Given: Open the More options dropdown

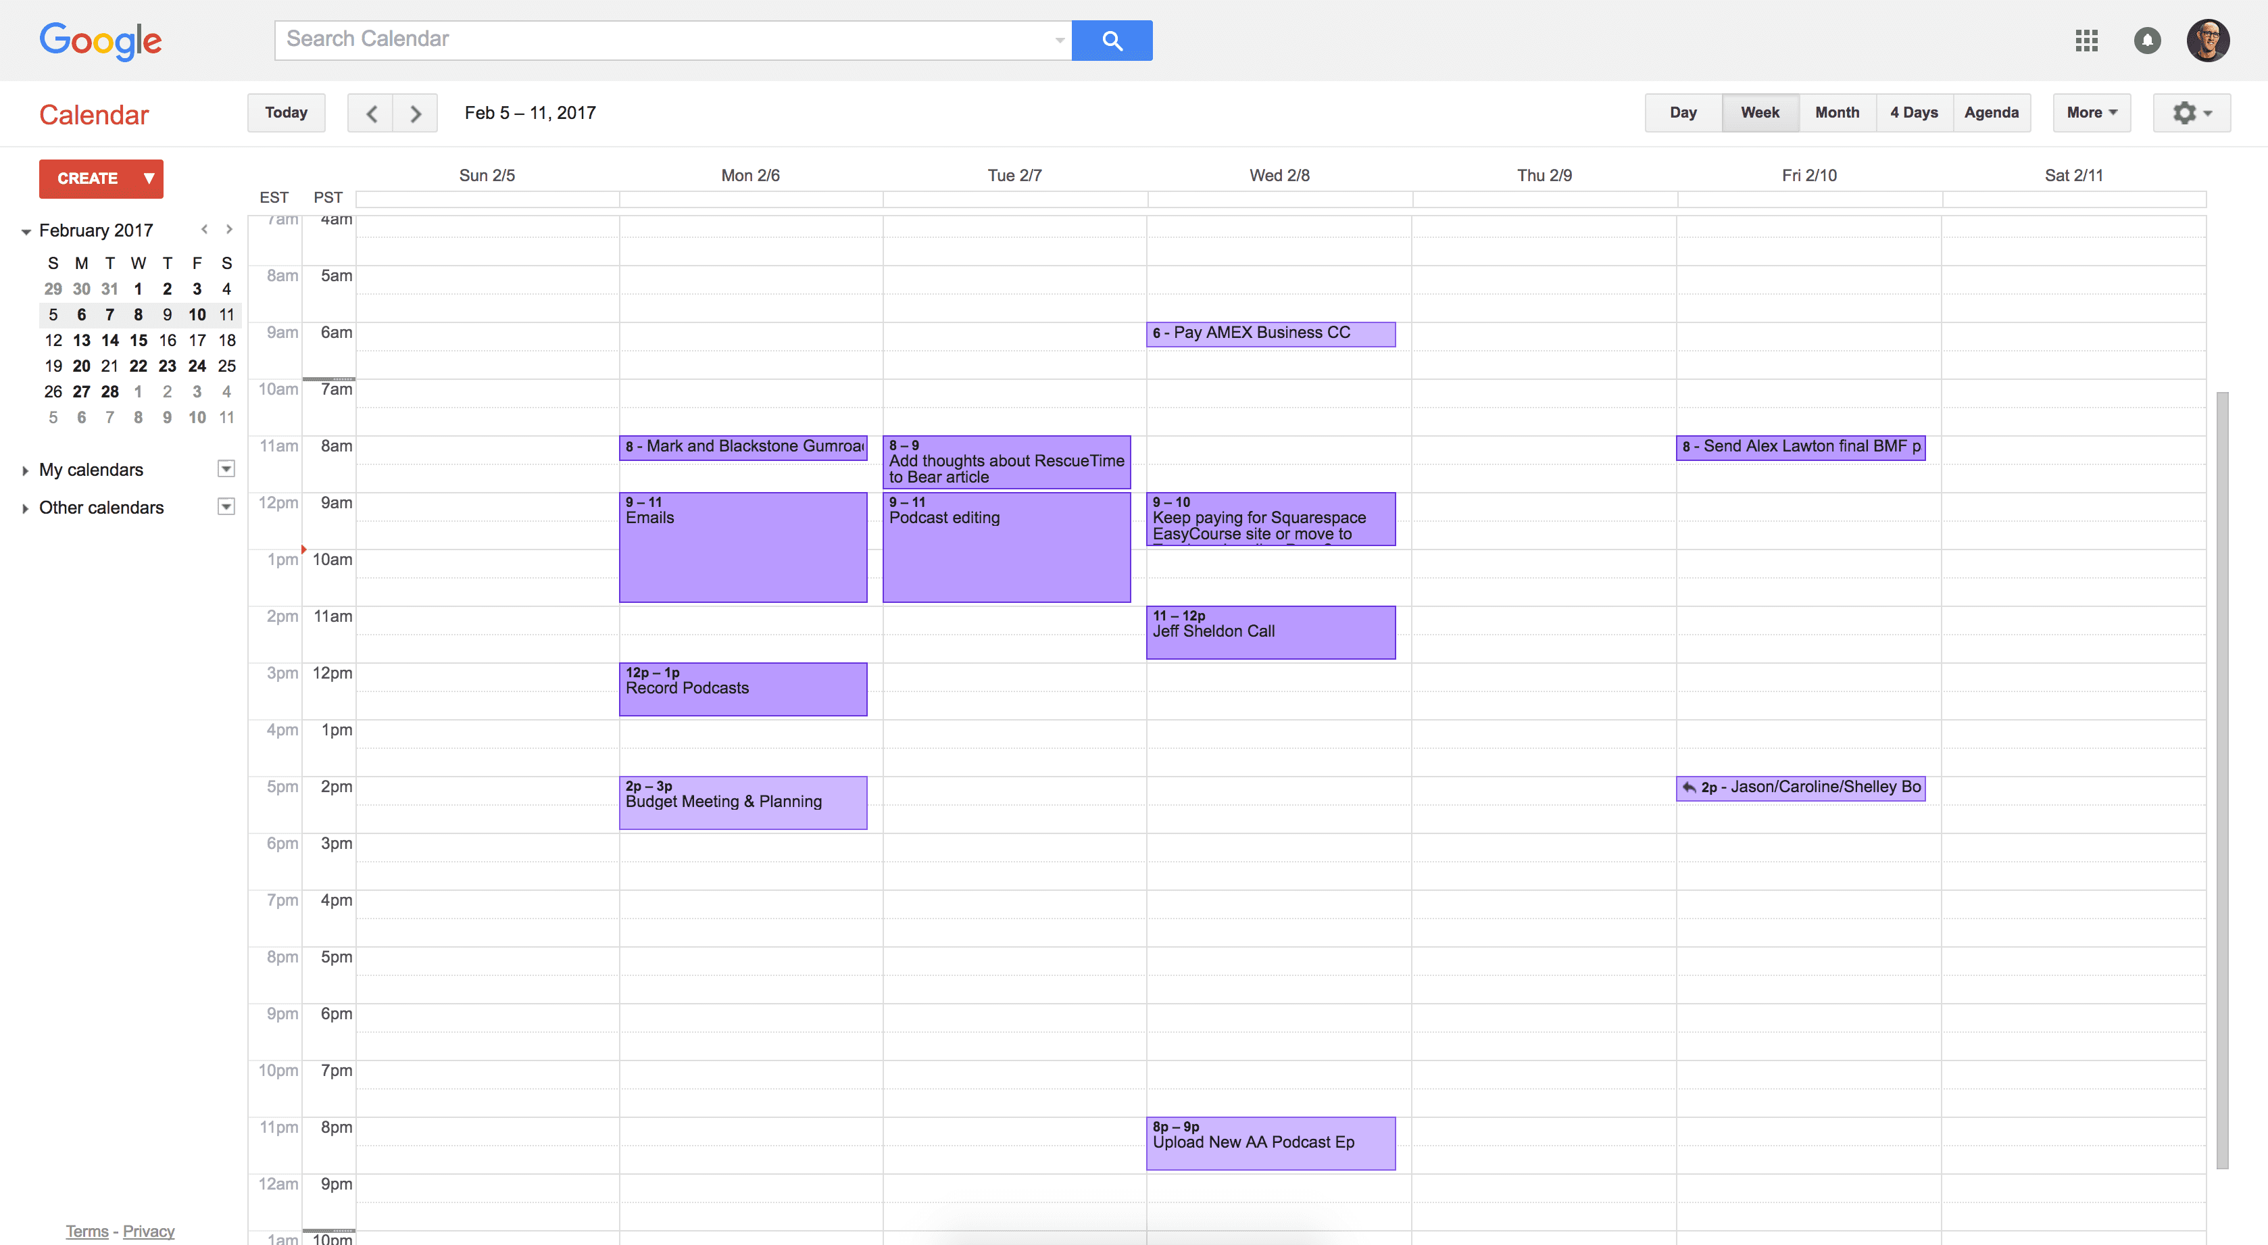Looking at the screenshot, I should pos(2091,113).
